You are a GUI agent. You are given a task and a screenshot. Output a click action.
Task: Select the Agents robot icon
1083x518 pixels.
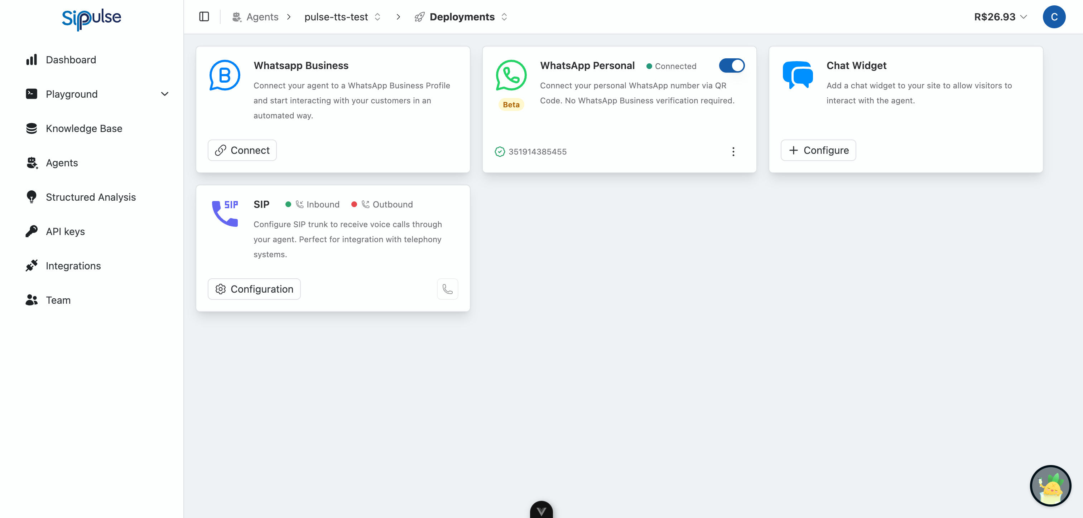pyautogui.click(x=32, y=163)
